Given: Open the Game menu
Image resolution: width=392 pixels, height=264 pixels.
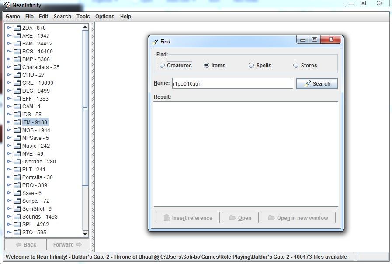Looking at the screenshot, I should (13, 17).
